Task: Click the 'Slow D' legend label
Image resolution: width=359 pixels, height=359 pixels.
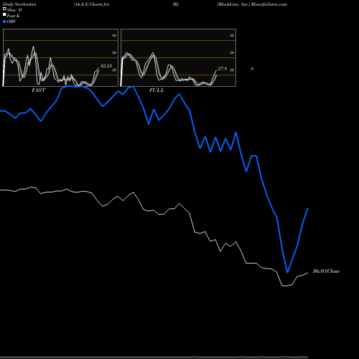Action: (x=14, y=10)
